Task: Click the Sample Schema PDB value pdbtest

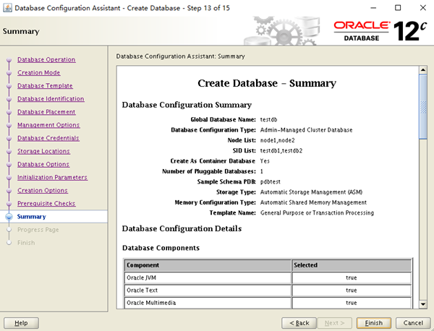Action: tap(270, 181)
